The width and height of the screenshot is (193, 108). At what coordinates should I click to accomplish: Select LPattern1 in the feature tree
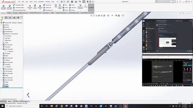6,60
